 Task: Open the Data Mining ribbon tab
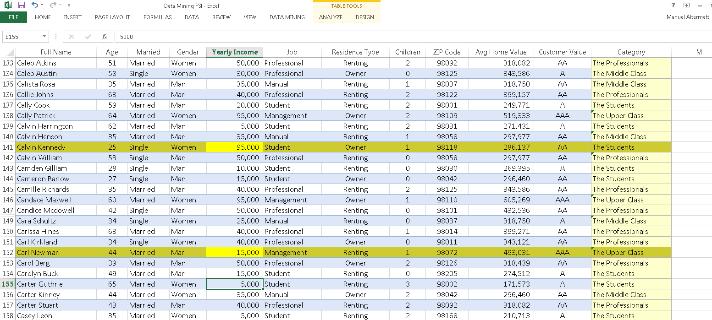[287, 17]
